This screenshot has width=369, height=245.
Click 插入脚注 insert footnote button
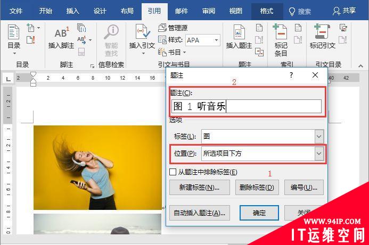coord(61,38)
